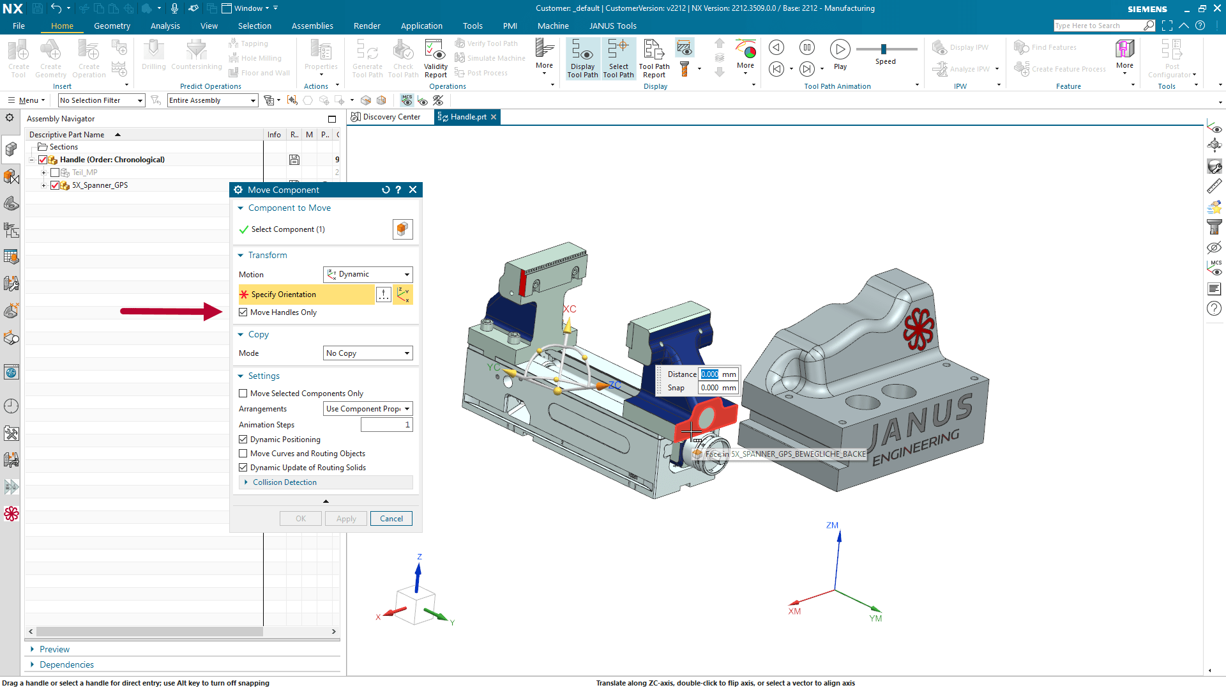Disable Dynamic Positioning option
Image resolution: width=1226 pixels, height=690 pixels.
click(x=243, y=439)
